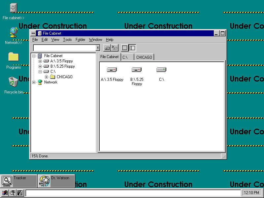Open the Tools menu
Screen dimensions: 264x198
[67, 40]
